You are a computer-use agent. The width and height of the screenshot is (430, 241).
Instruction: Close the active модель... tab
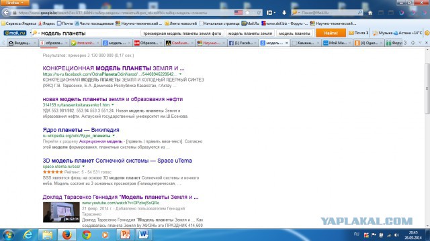click(x=287, y=43)
